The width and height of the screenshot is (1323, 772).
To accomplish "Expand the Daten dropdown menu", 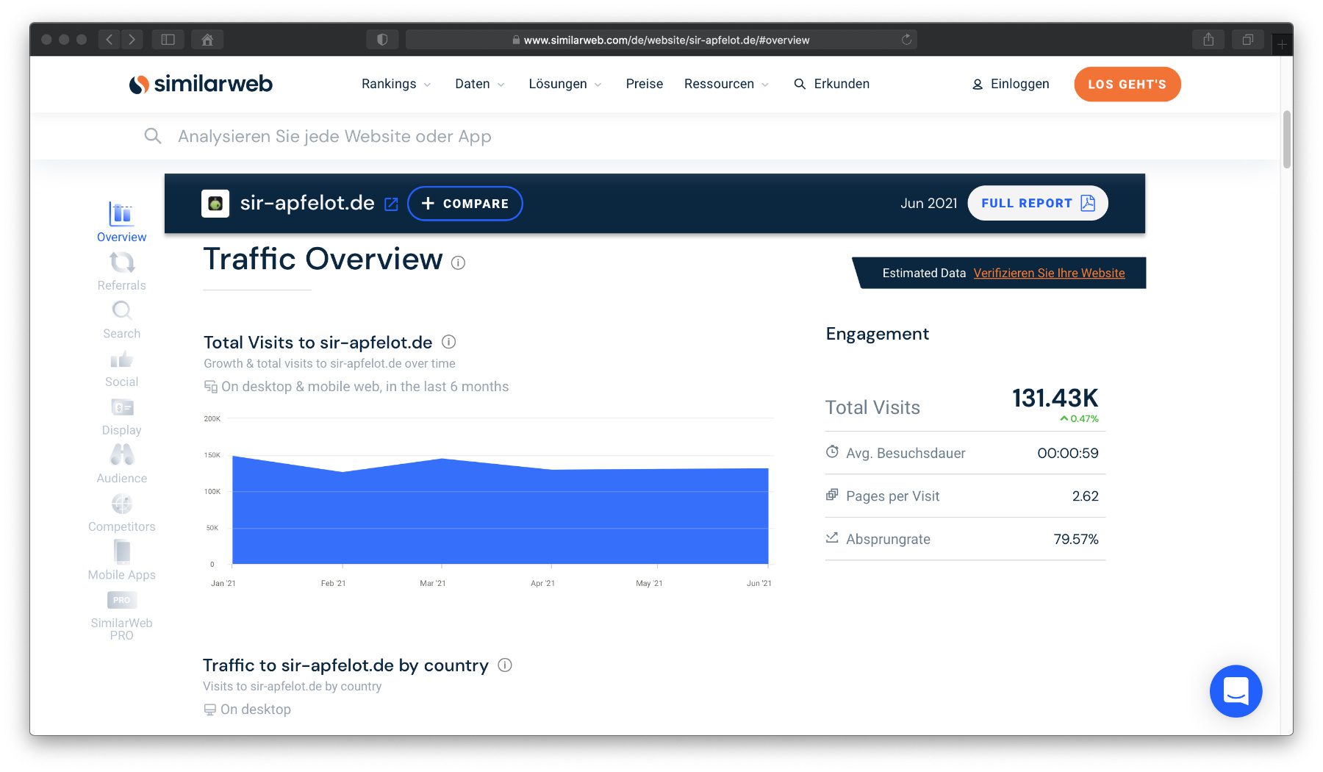I will coord(479,84).
